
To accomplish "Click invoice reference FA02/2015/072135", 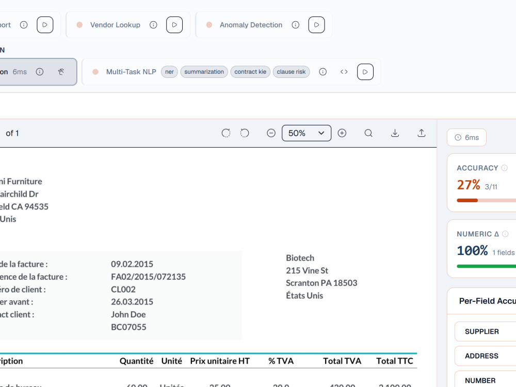I will point(148,277).
